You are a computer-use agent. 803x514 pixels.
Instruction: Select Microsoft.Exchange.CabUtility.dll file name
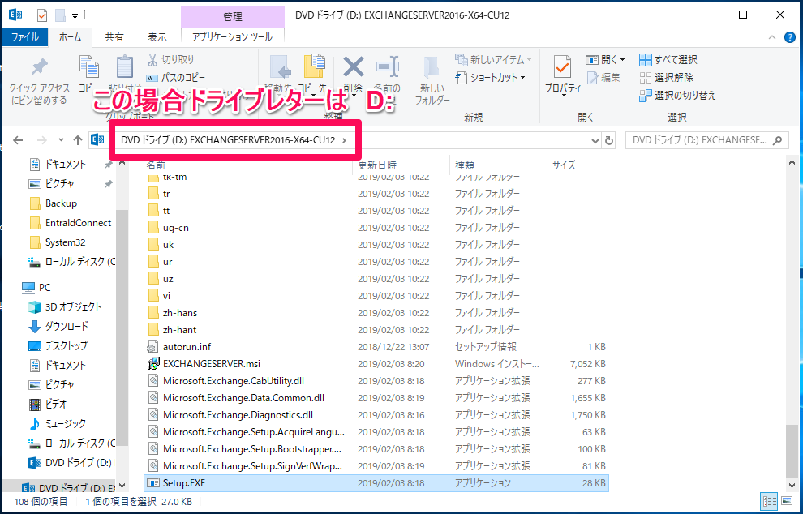pos(234,381)
